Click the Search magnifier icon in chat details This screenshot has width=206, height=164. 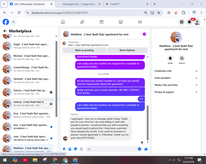pos(182,58)
